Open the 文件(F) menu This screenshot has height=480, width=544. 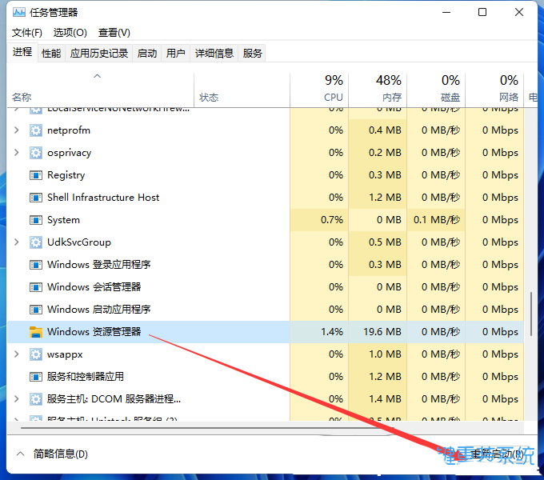coord(27,33)
